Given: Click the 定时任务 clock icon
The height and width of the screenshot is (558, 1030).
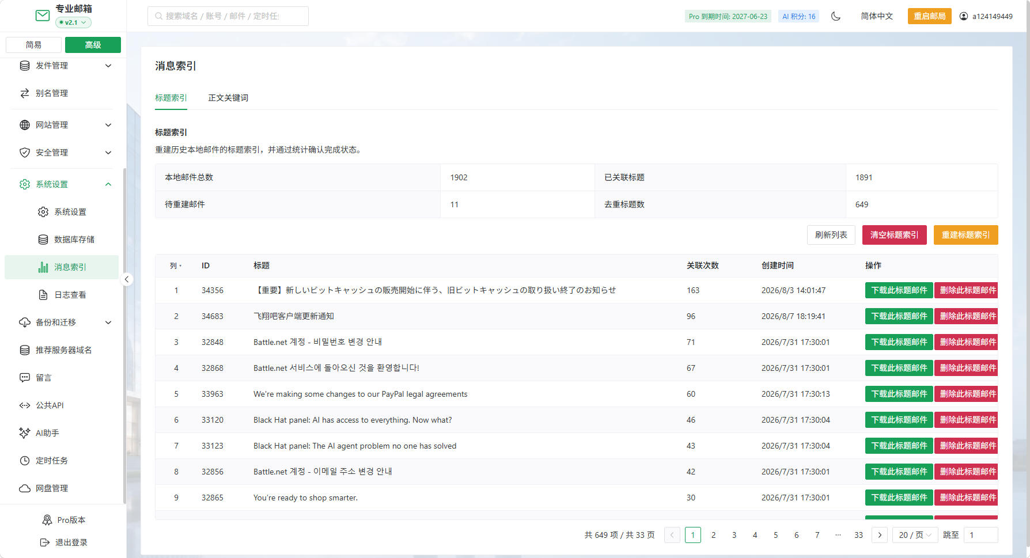Looking at the screenshot, I should pyautogui.click(x=25, y=461).
